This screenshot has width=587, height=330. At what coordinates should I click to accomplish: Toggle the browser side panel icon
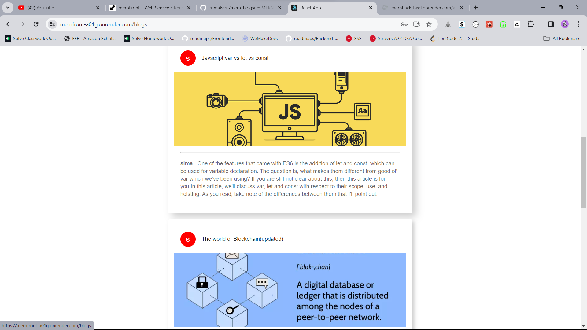tap(551, 24)
